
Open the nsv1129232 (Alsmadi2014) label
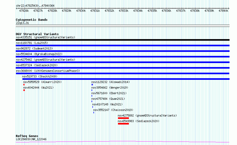(111, 82)
